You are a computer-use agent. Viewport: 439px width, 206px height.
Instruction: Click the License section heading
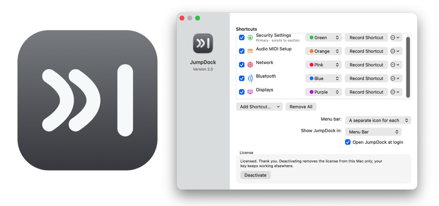[246, 152]
